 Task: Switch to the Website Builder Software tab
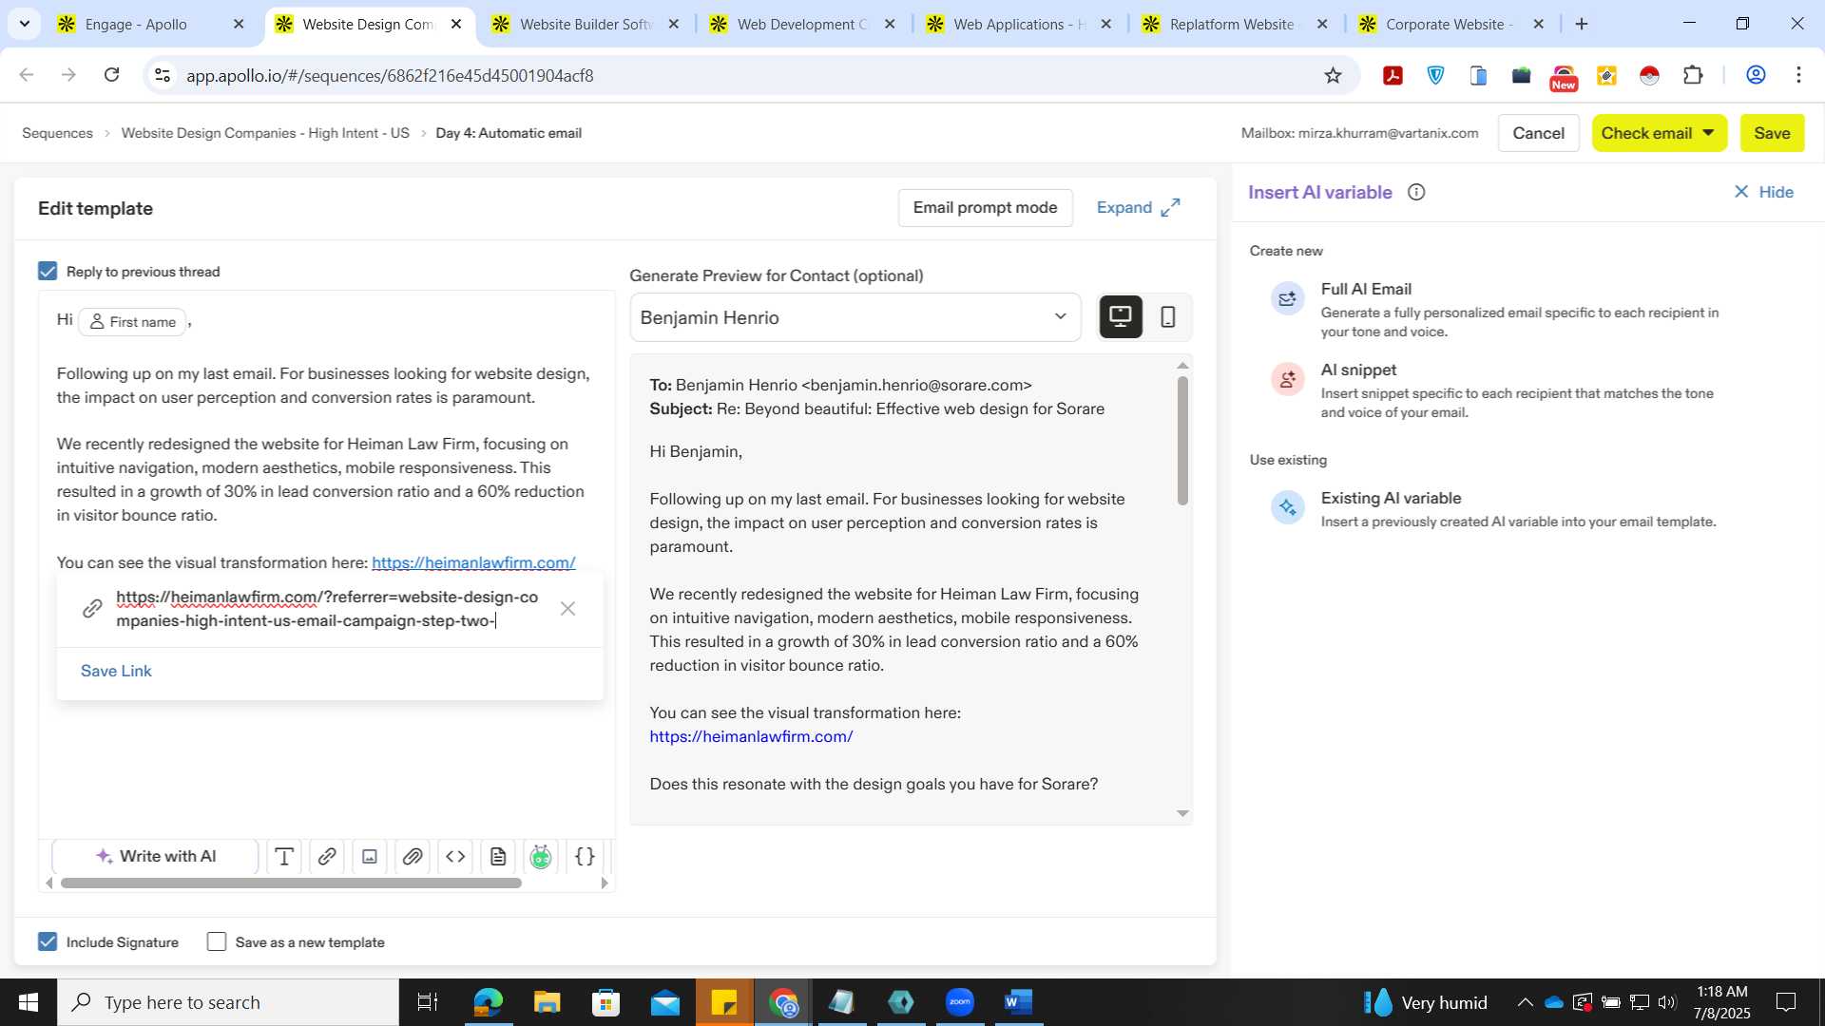[586, 24]
